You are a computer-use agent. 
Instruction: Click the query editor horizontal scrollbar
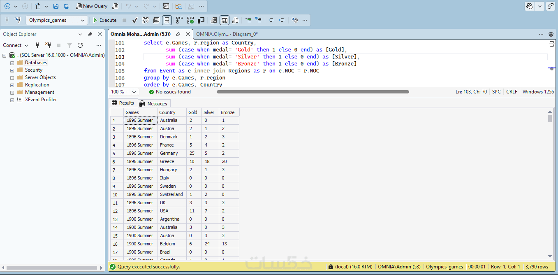313,92
